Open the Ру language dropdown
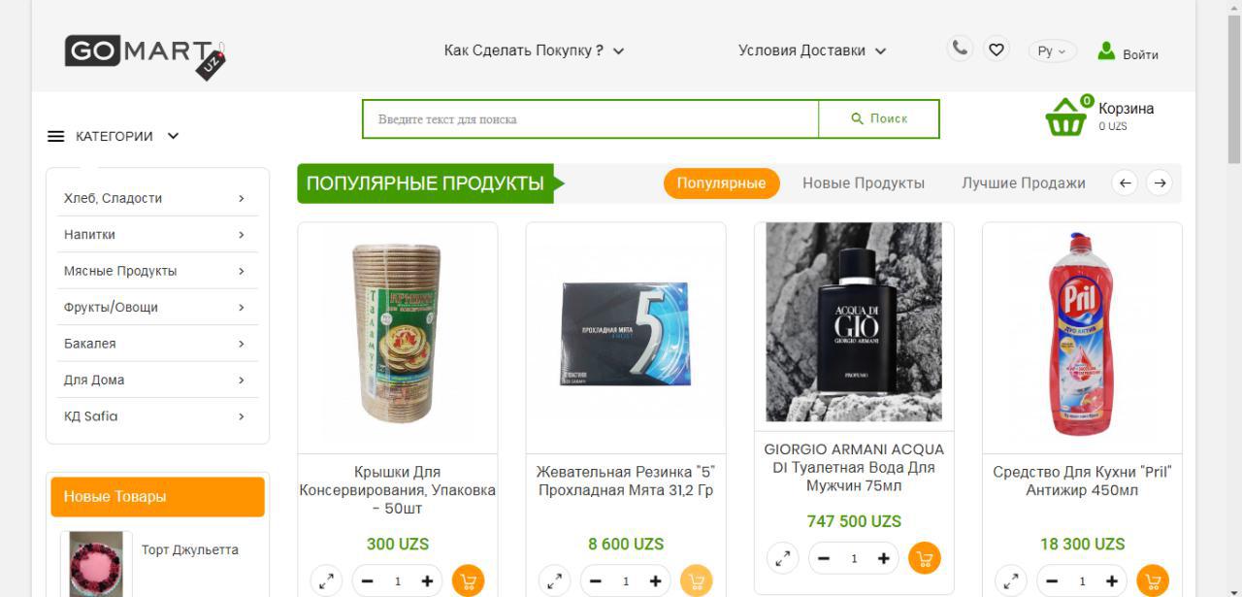This screenshot has height=597, width=1242. click(x=1052, y=51)
